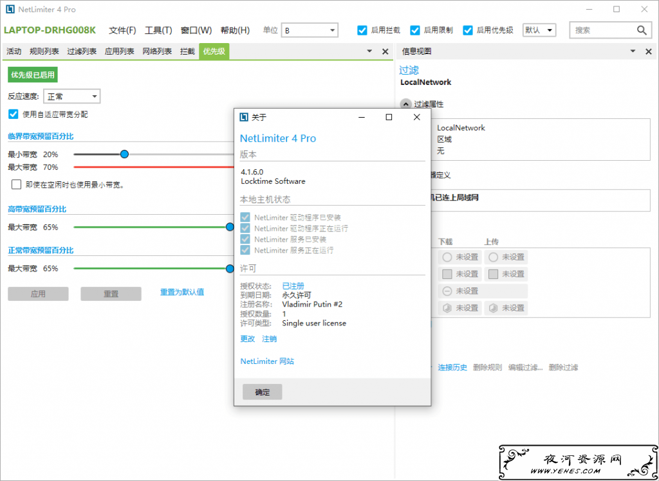Click the 应用 button
The width and height of the screenshot is (659, 481).
coord(38,294)
